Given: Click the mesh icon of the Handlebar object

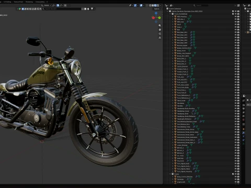Looking at the screenshot, I should click(x=175, y=103).
